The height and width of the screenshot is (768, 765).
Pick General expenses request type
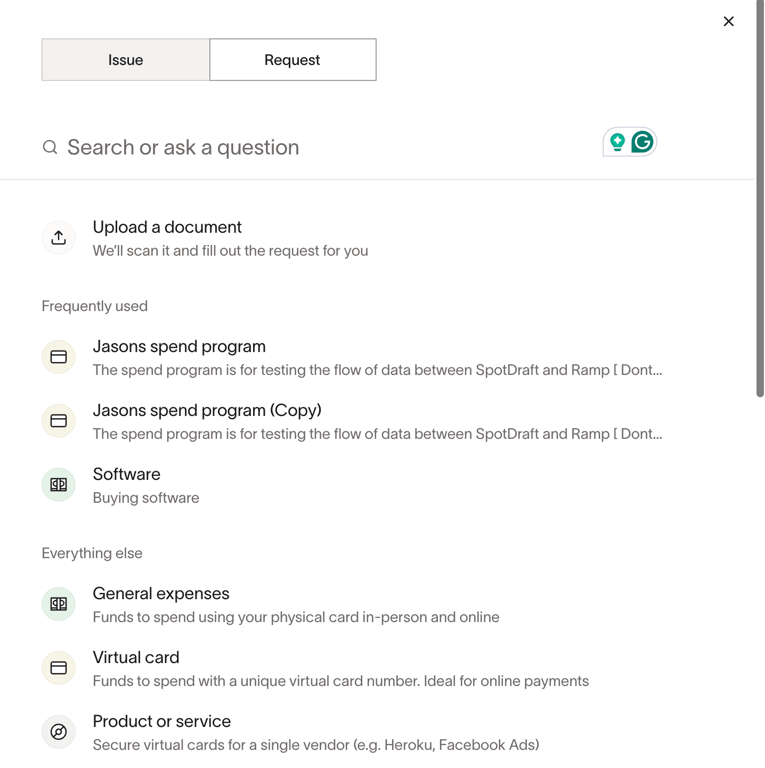point(161,594)
